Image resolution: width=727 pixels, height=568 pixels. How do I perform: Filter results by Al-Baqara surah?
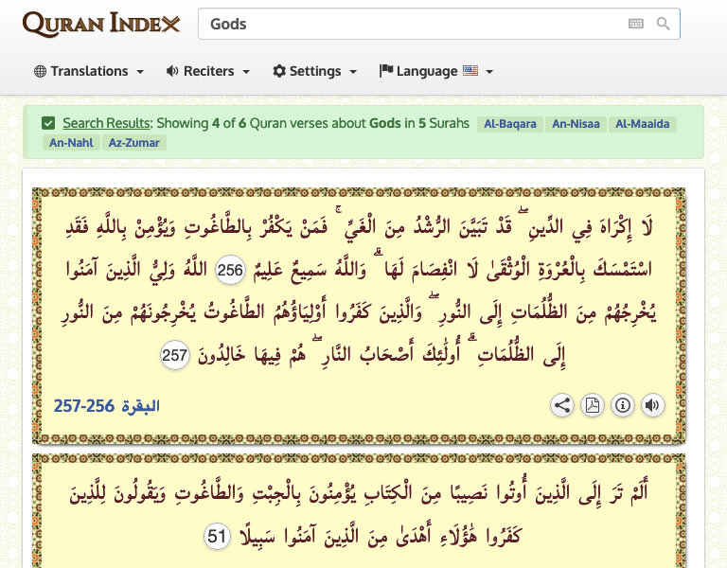[510, 124]
